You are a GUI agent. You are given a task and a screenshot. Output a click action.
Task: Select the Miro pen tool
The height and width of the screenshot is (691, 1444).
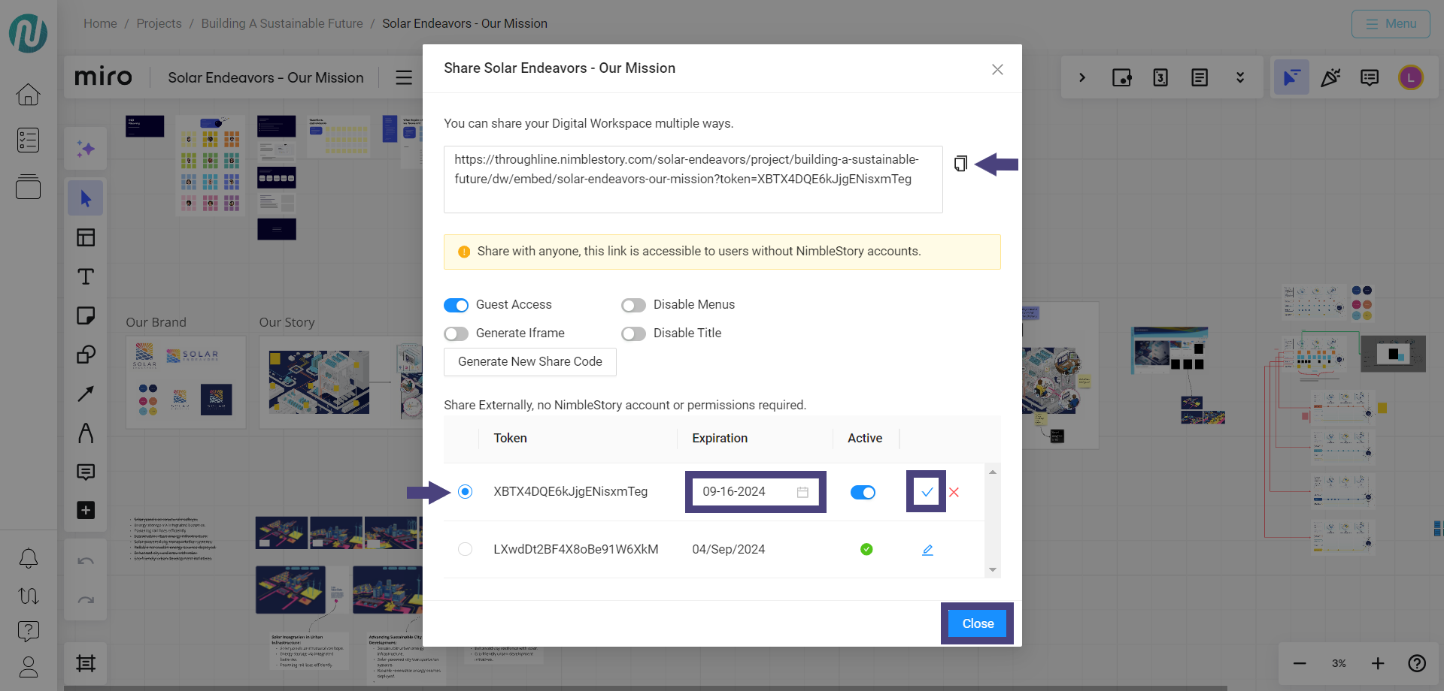click(x=86, y=433)
